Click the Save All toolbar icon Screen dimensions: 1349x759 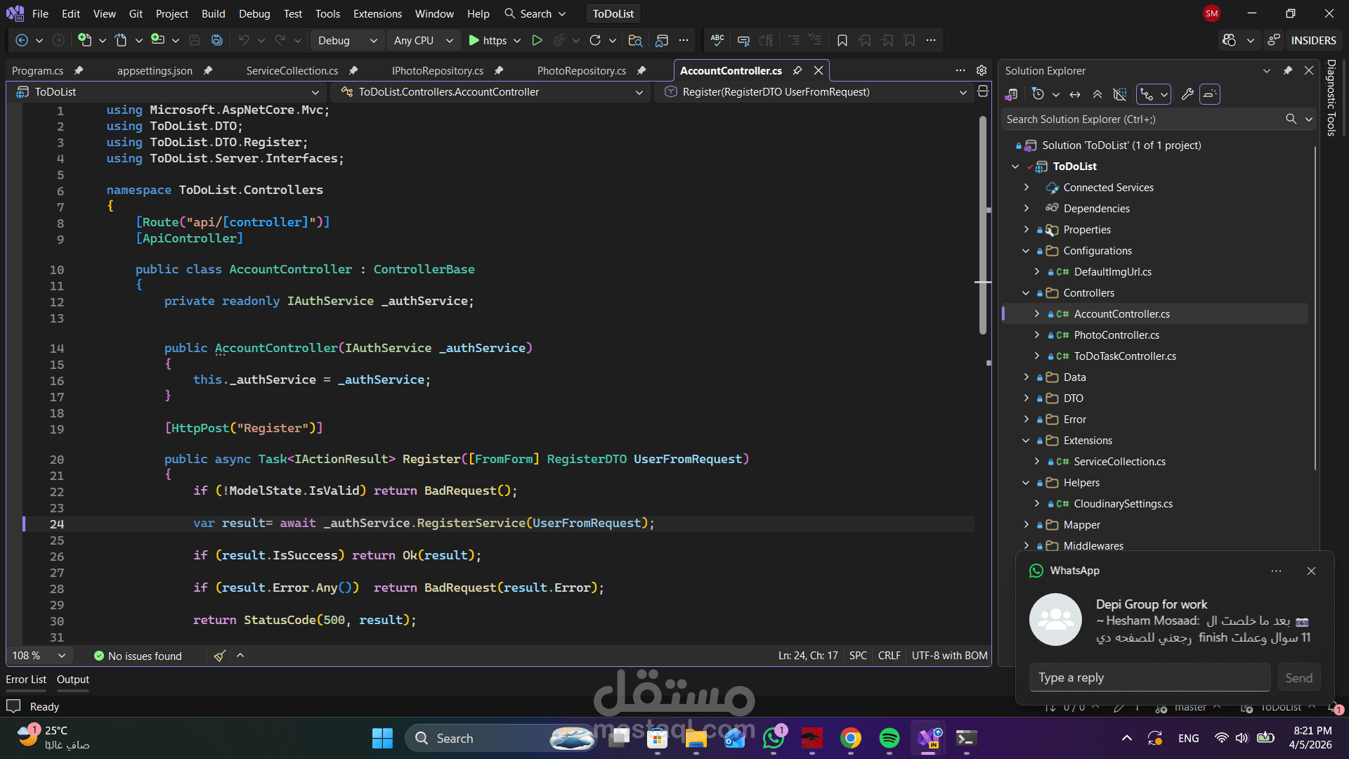click(x=217, y=41)
